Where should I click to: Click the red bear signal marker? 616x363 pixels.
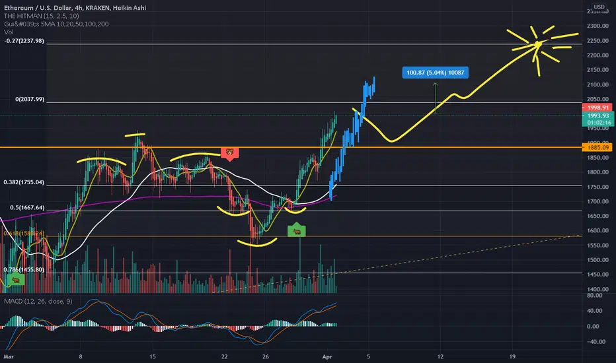click(x=229, y=153)
